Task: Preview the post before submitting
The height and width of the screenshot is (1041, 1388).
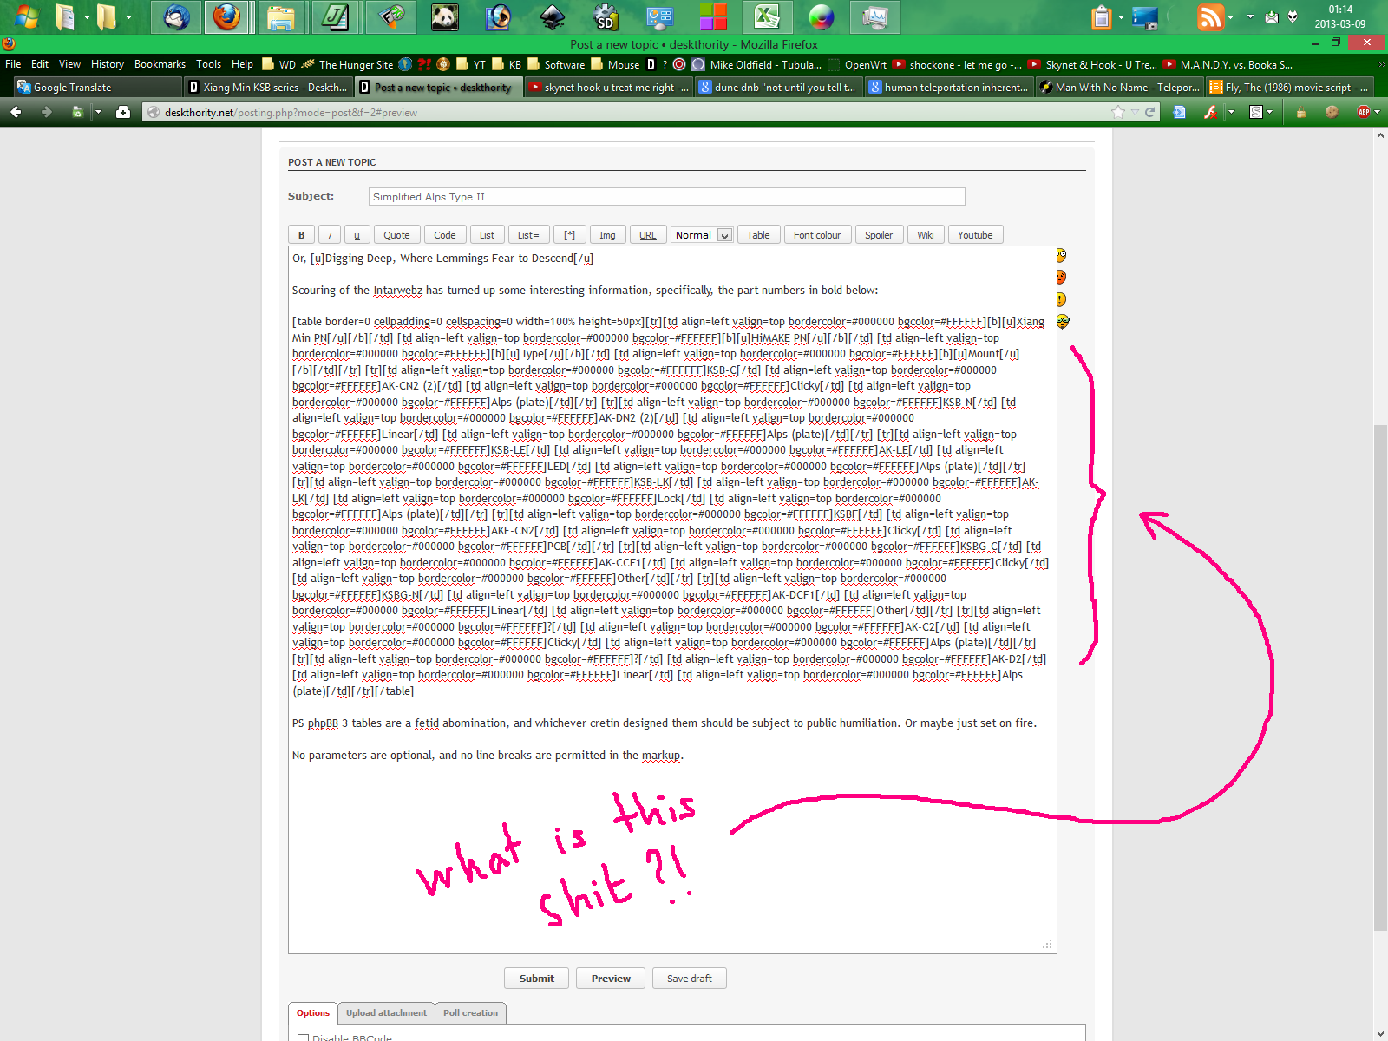Action: pos(610,978)
